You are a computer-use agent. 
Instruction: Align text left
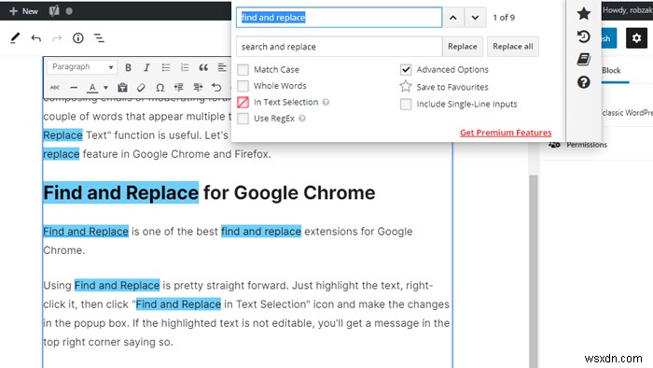point(222,67)
